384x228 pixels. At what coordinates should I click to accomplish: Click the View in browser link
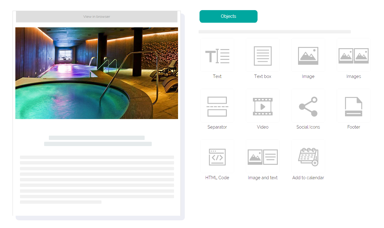coord(97,17)
